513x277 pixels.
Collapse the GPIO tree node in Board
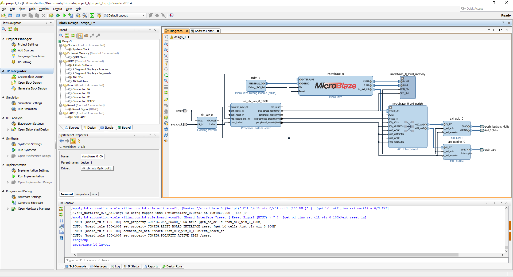pyautogui.click(x=61, y=61)
